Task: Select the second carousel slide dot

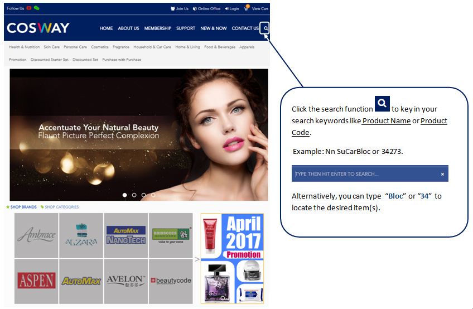Action: (x=134, y=195)
